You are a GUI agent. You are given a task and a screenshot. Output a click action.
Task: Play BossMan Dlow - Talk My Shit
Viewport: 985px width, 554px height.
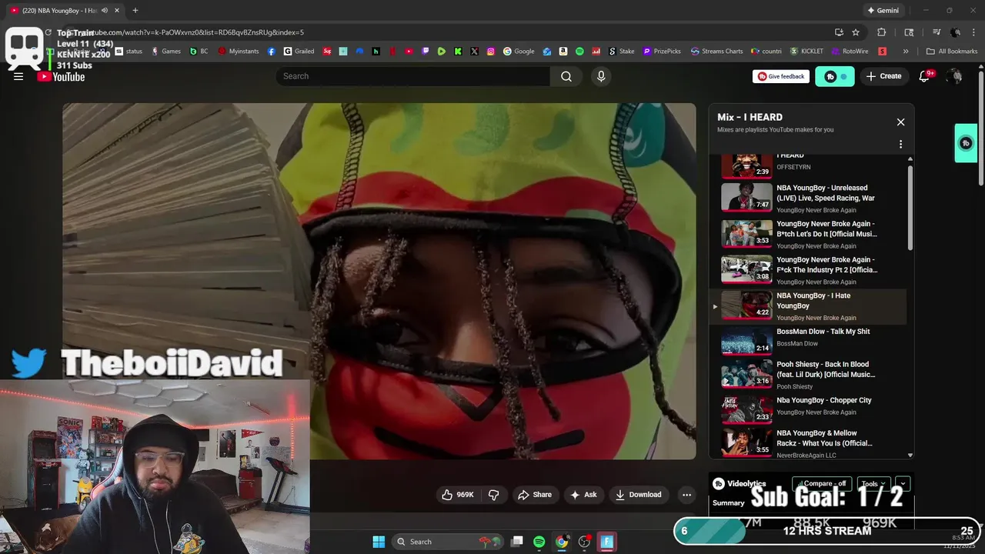tap(808, 341)
